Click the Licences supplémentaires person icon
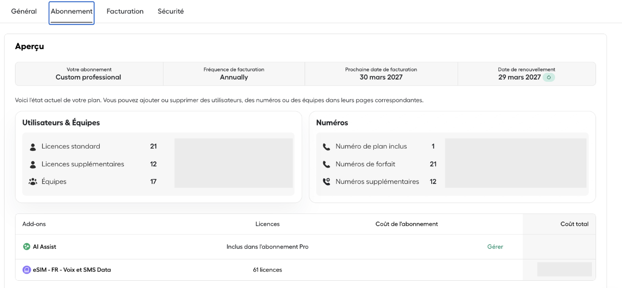This screenshot has width=622, height=288. pos(33,164)
